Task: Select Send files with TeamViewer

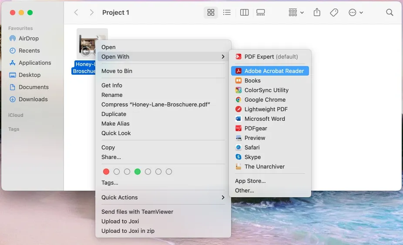Action: [163, 212]
